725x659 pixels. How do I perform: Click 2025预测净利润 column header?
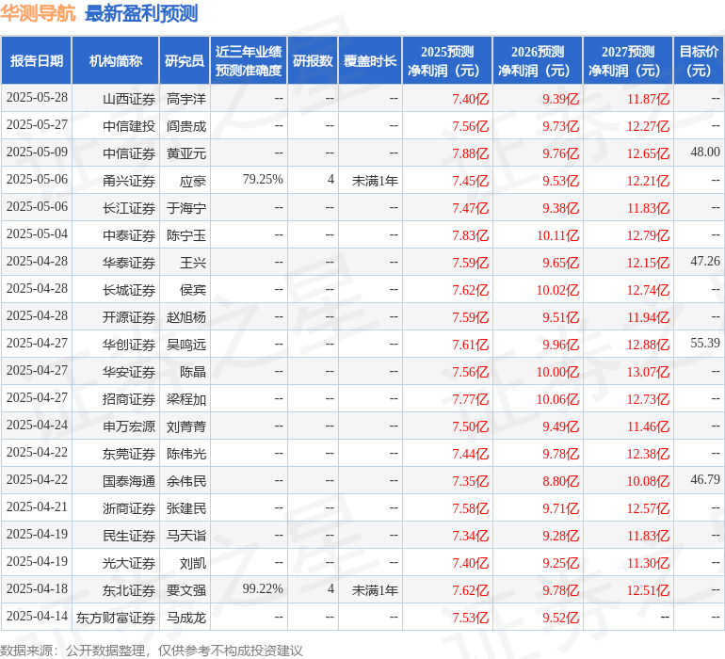(x=447, y=61)
